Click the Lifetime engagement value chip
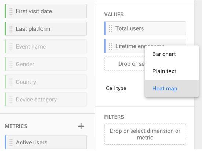 (x=125, y=46)
